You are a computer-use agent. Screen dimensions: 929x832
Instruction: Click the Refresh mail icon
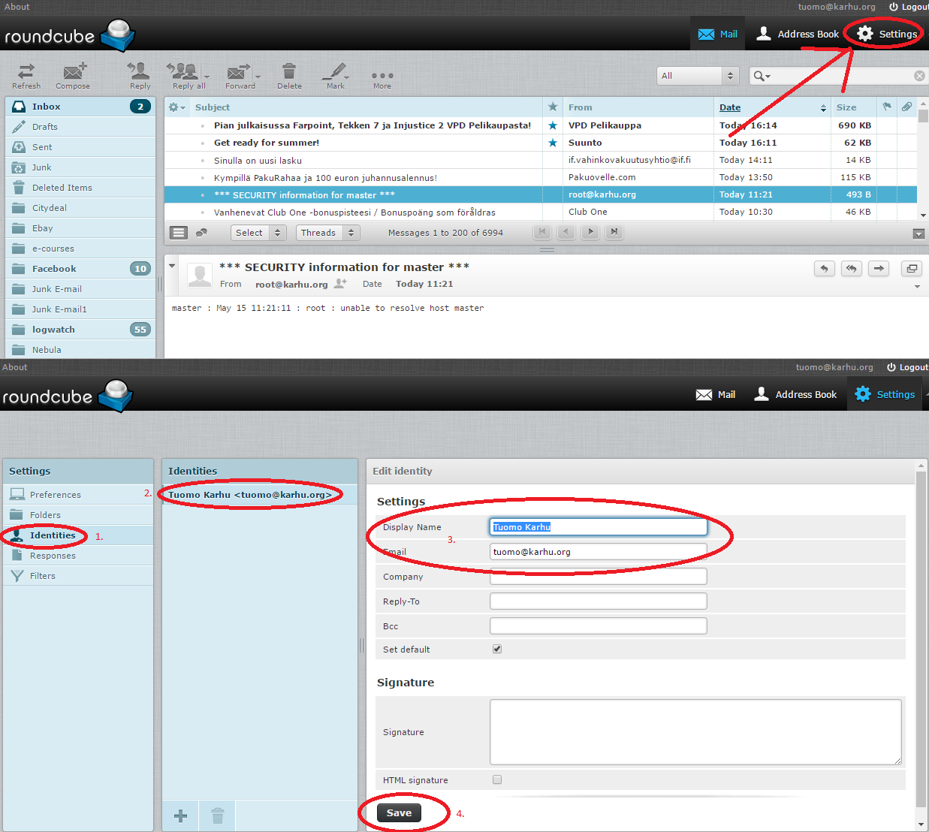point(26,73)
